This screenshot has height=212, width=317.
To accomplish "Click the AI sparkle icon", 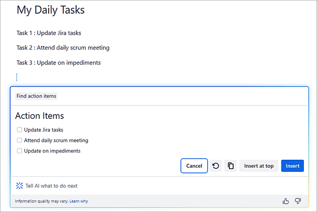I will pyautogui.click(x=19, y=186).
